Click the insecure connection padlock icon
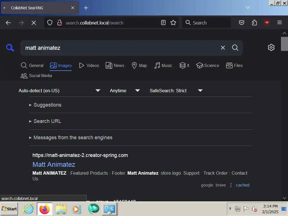The image size is (288, 216). (60, 23)
